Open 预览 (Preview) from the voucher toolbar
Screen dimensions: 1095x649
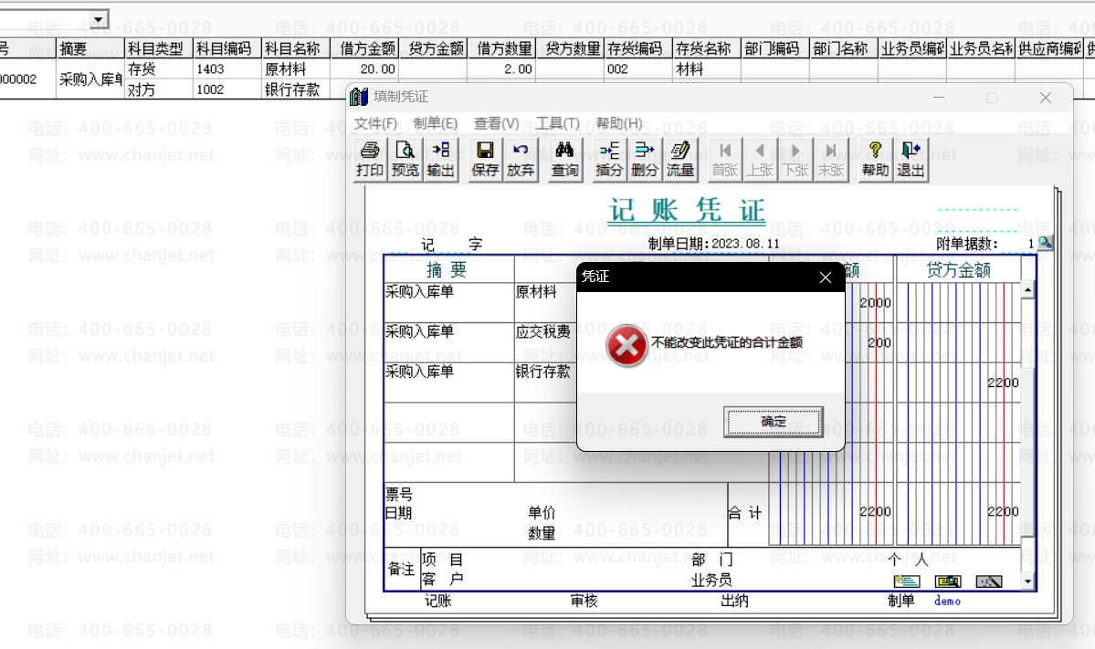pos(405,159)
